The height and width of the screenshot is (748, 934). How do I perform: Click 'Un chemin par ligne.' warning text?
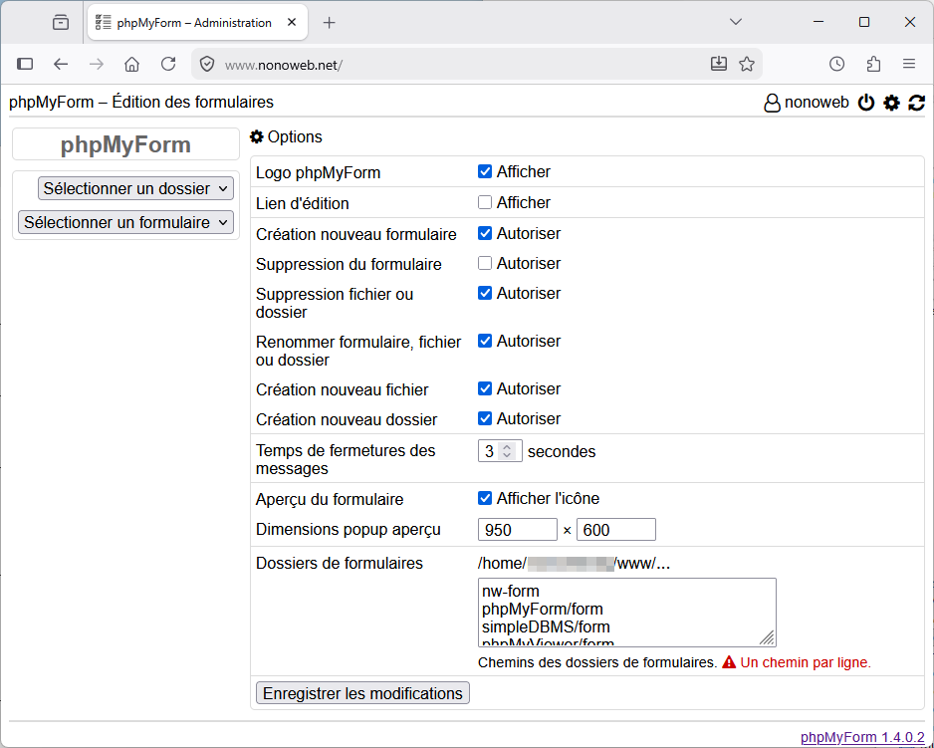pos(806,662)
